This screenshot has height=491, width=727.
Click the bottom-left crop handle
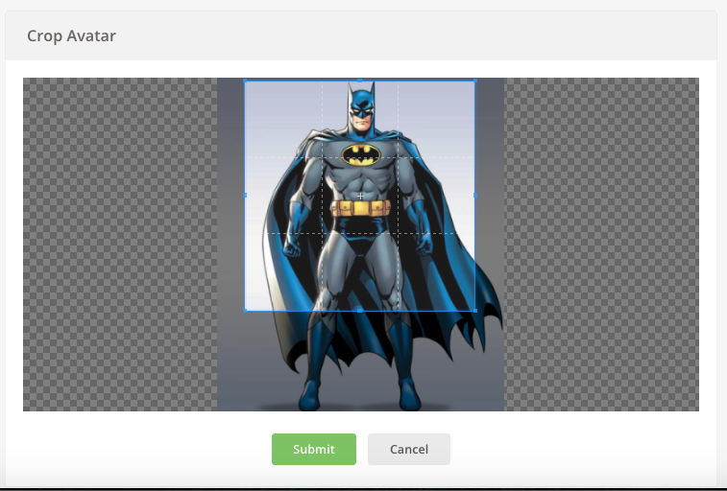coord(245,311)
